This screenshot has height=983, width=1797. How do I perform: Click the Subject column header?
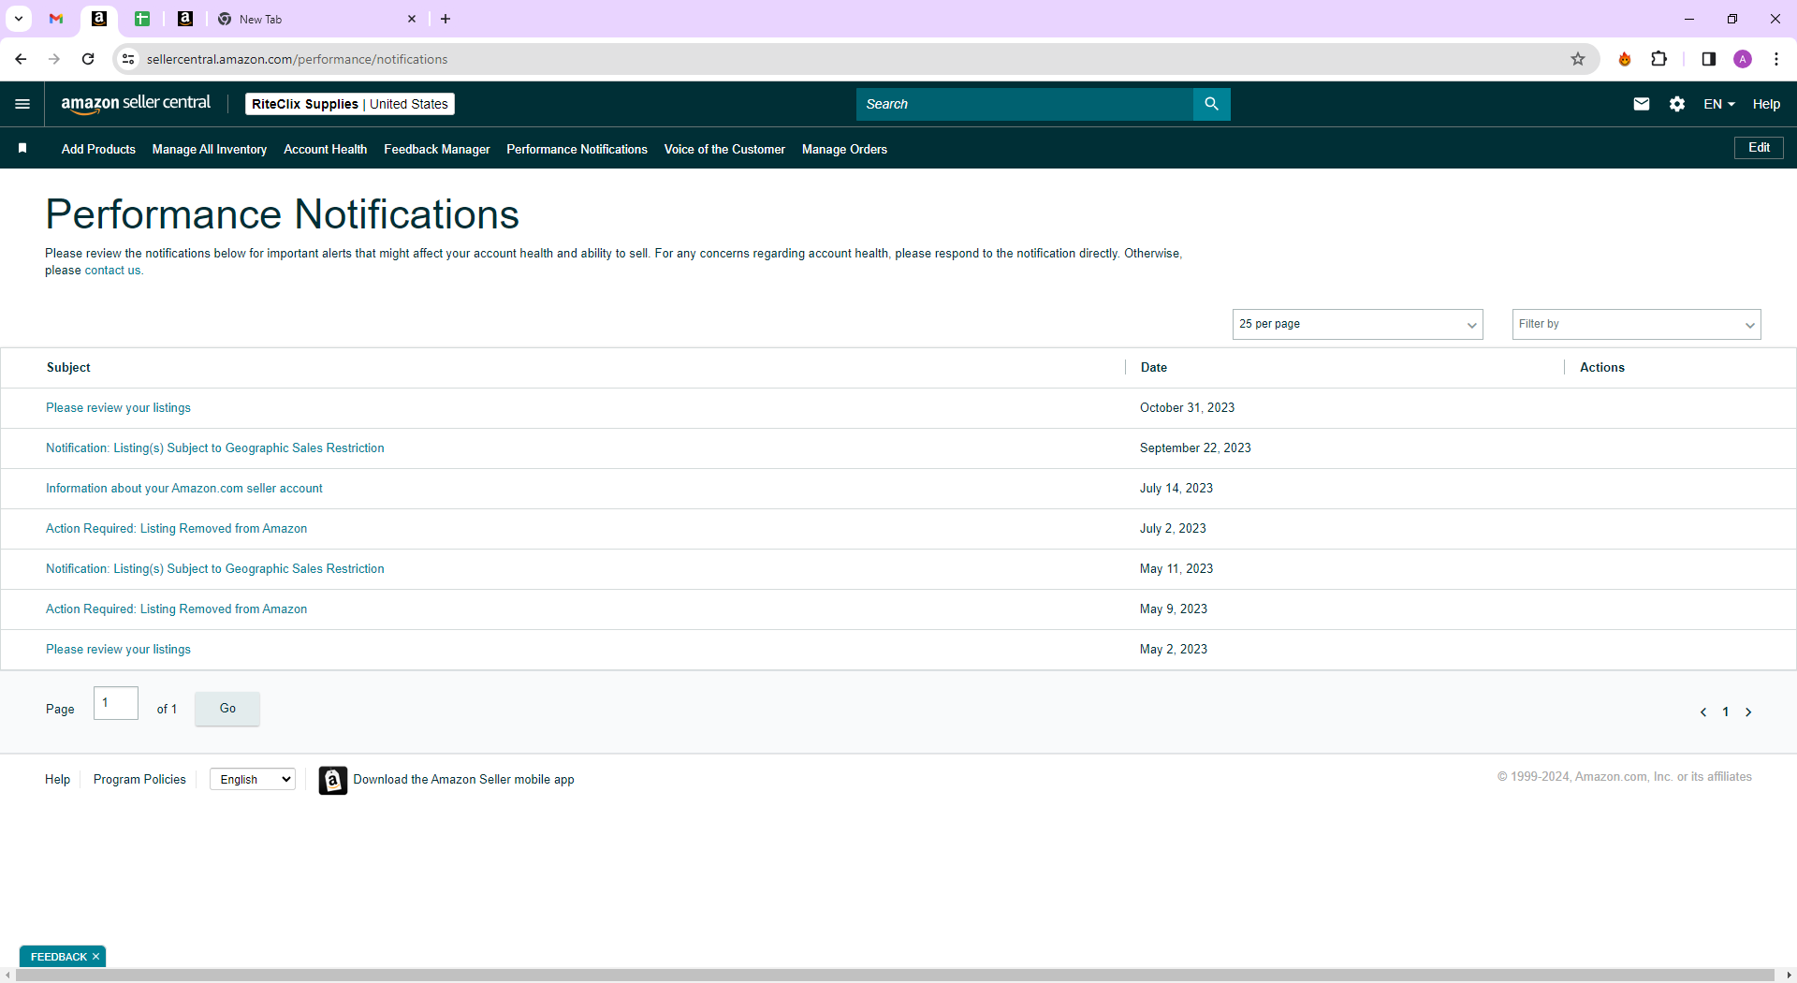[x=68, y=368]
